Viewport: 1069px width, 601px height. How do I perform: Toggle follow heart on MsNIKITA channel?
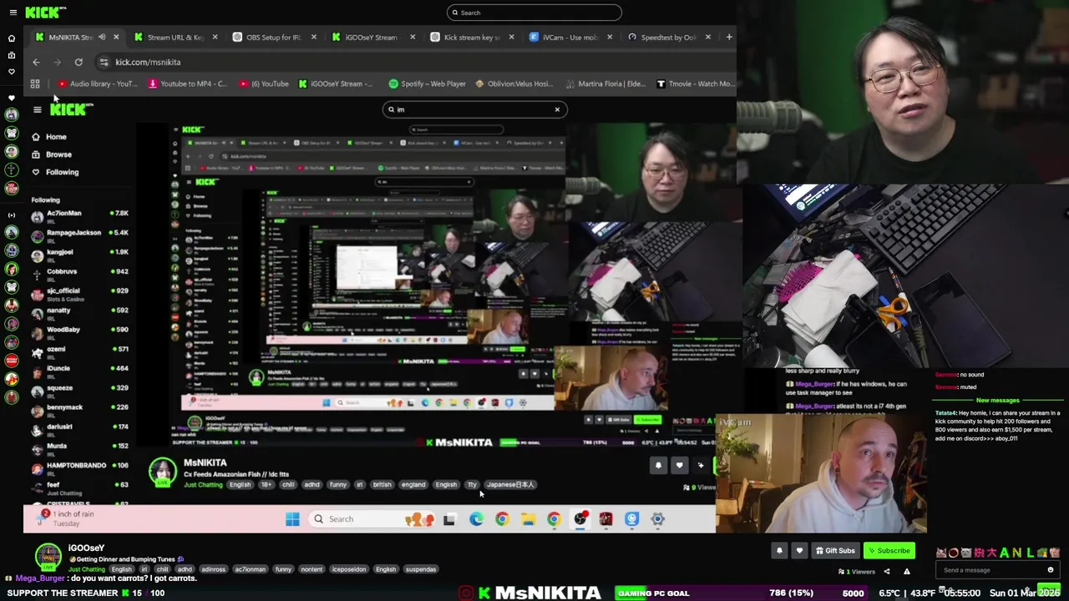[679, 466]
